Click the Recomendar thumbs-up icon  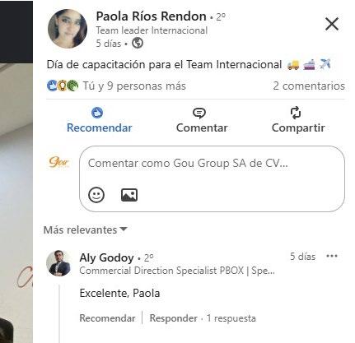click(97, 113)
